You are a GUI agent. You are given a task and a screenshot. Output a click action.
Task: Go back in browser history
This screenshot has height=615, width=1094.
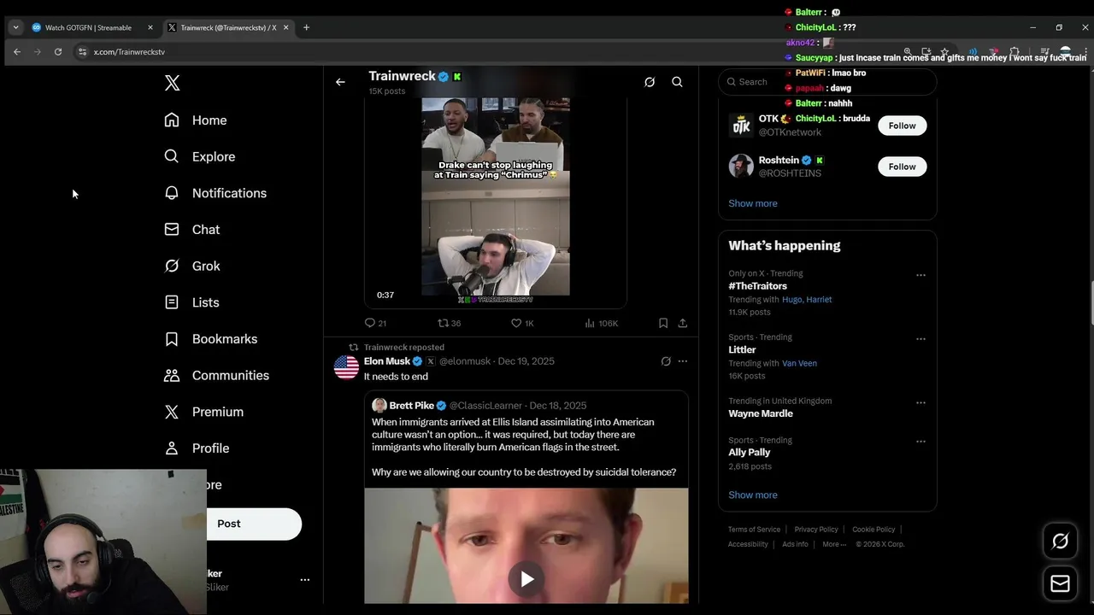[17, 52]
